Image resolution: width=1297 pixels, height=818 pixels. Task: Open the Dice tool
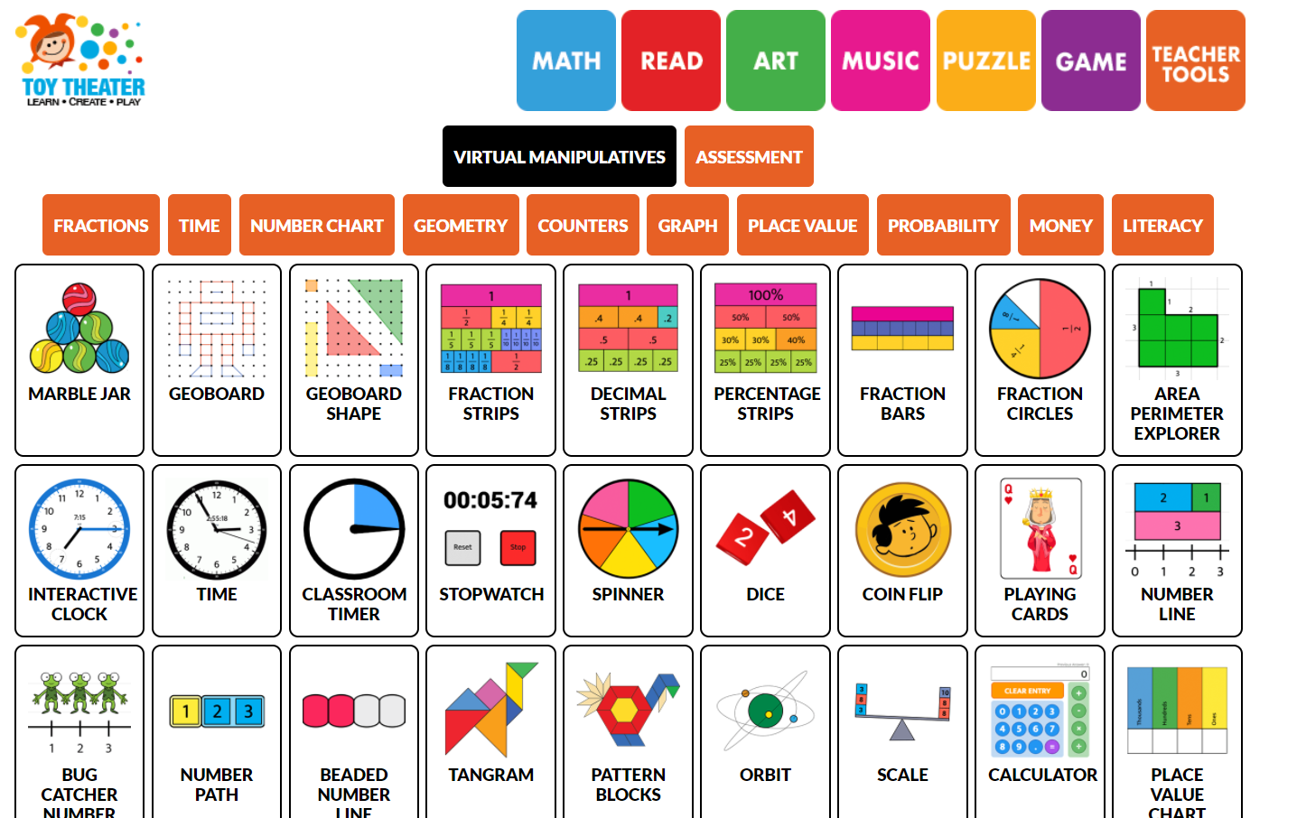(x=765, y=551)
